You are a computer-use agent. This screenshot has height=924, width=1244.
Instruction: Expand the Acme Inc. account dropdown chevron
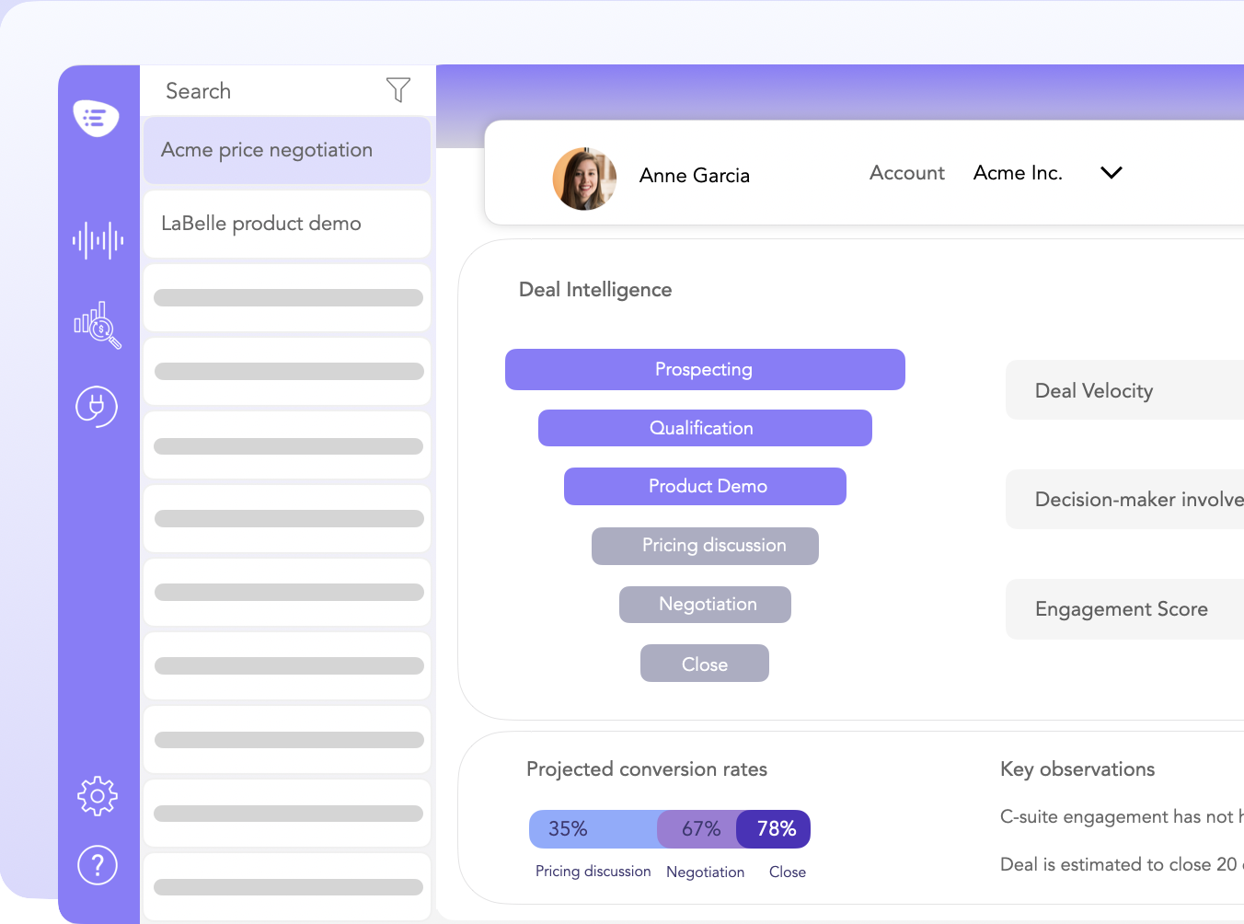(x=1112, y=173)
